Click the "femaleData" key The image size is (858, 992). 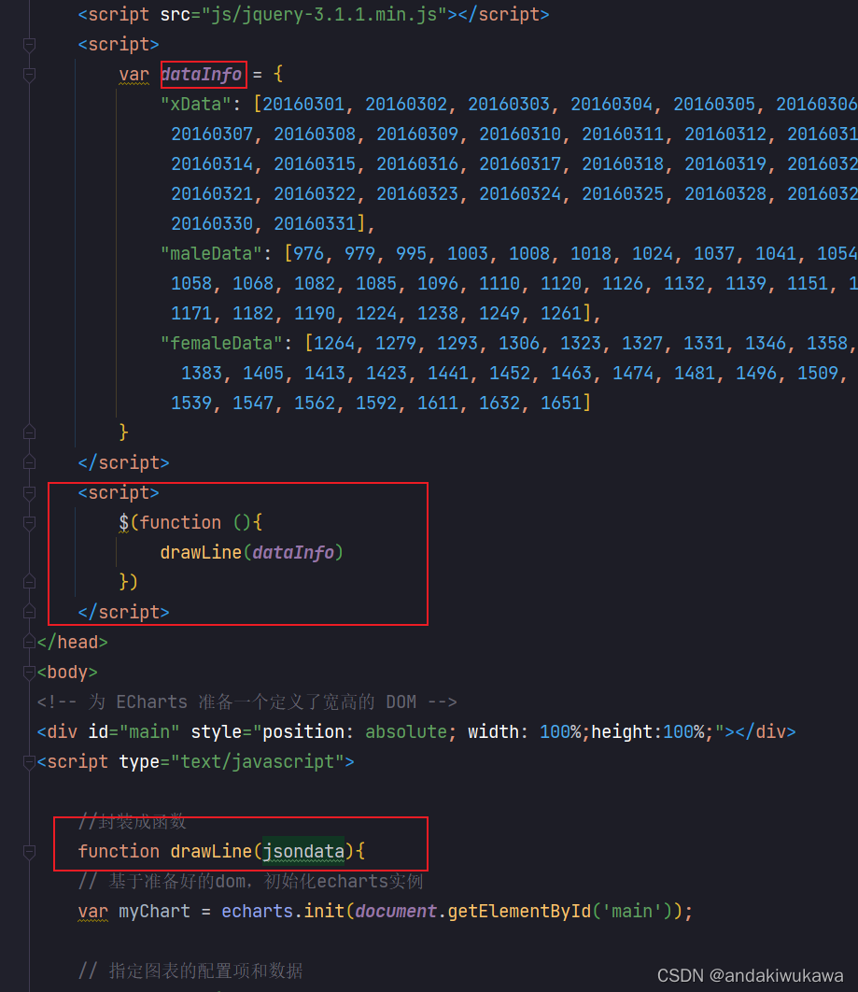(222, 343)
